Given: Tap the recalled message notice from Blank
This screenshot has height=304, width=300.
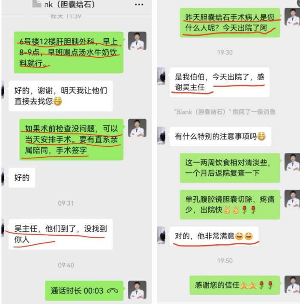Looking at the screenshot, I should pos(225,112).
